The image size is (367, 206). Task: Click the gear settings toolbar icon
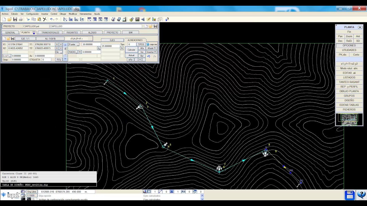coord(131,19)
